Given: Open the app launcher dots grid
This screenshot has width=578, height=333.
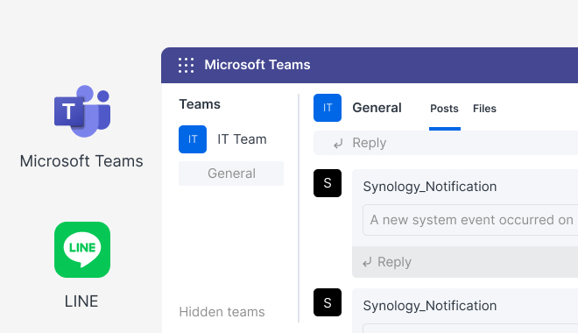Looking at the screenshot, I should click(x=187, y=65).
